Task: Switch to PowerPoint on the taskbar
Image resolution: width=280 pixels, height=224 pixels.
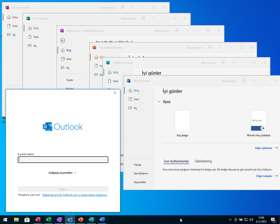Action: [81, 220]
